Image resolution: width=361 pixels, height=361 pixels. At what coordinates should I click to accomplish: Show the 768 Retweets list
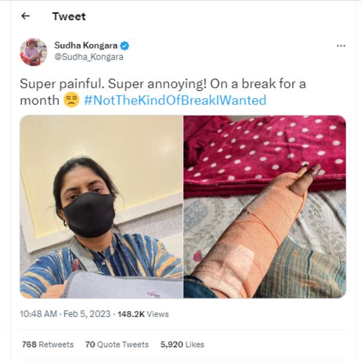coord(48,345)
